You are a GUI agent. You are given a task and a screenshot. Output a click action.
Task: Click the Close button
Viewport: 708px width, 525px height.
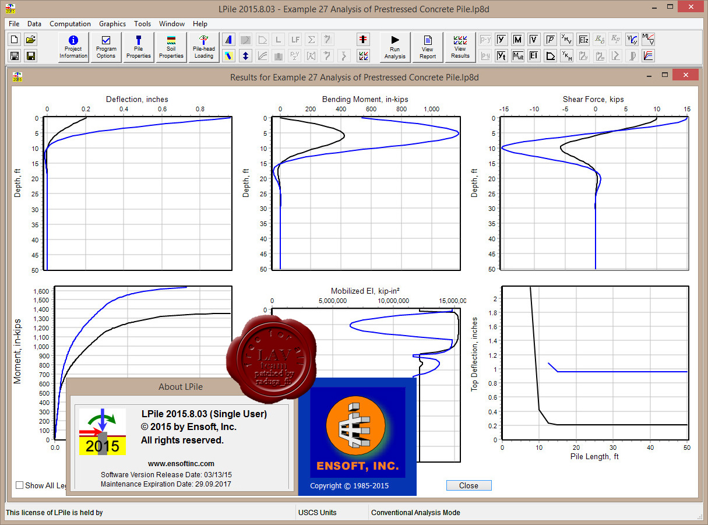pos(469,485)
